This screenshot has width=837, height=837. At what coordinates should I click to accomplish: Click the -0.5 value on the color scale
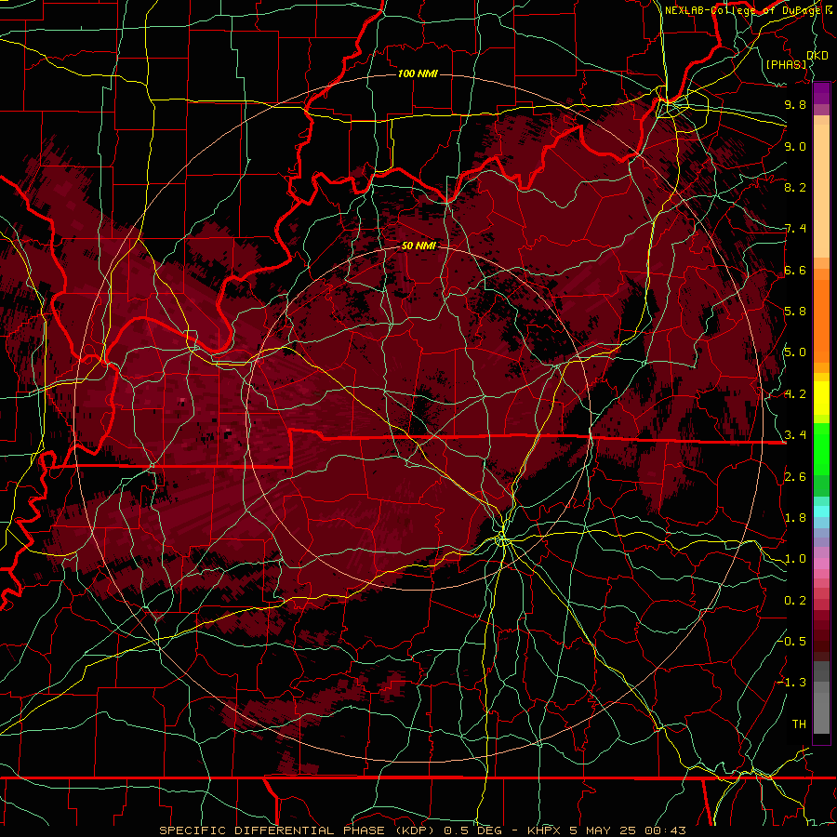point(791,641)
